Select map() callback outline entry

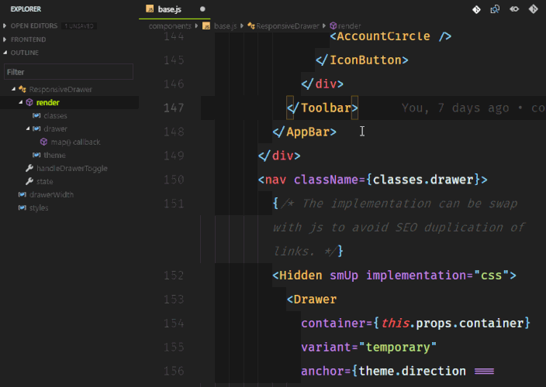pyautogui.click(x=75, y=142)
